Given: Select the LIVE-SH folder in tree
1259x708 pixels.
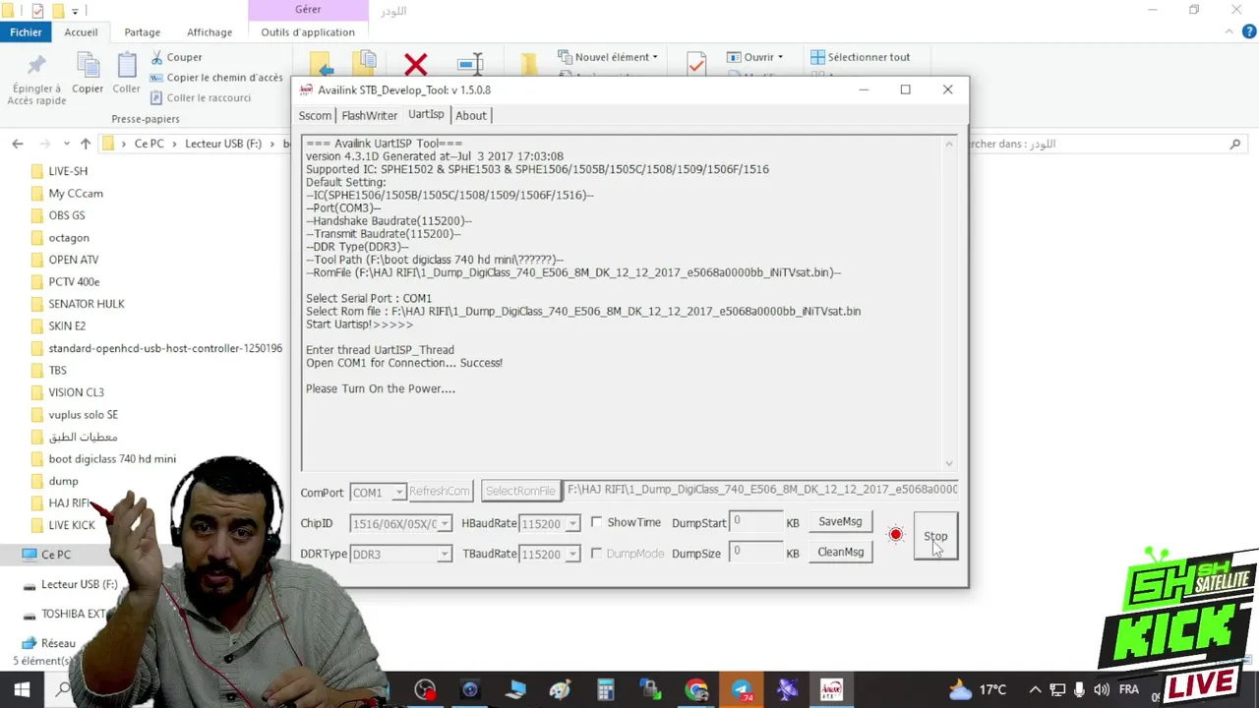Looking at the screenshot, I should coord(68,171).
